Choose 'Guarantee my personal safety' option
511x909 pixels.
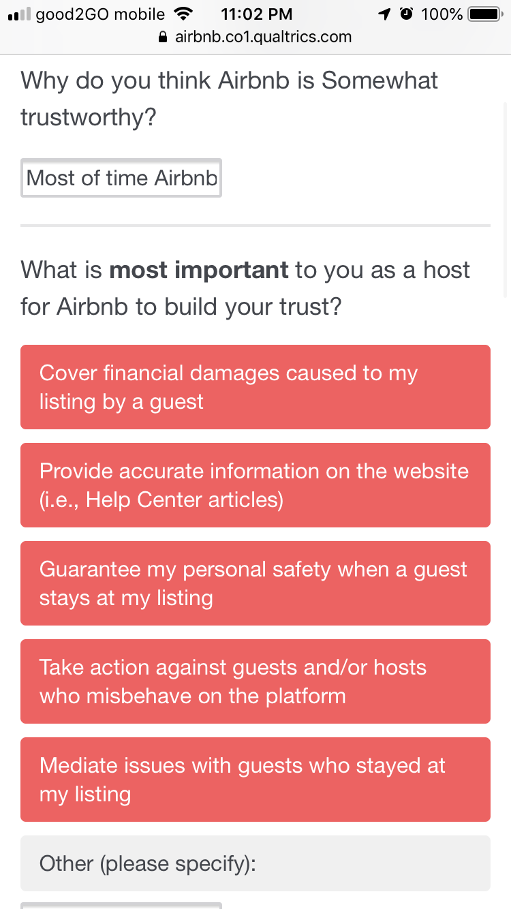pos(255,583)
